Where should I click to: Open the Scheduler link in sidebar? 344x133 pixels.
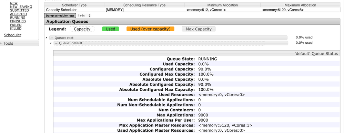coord(12,35)
